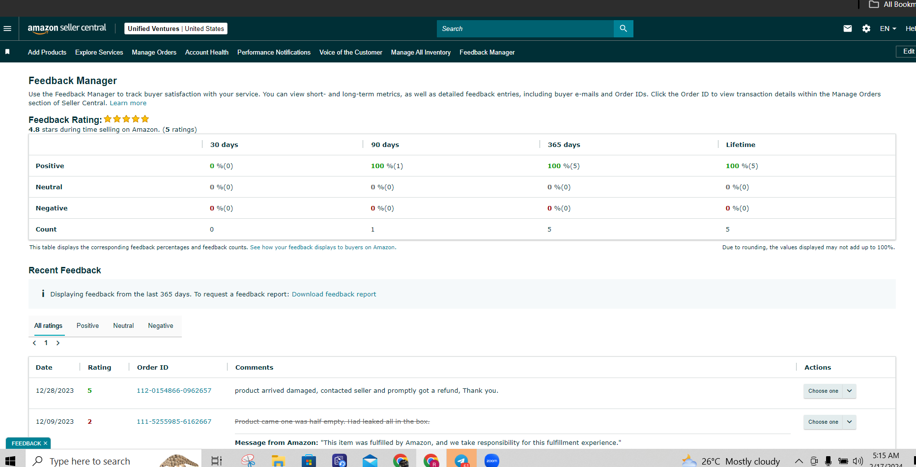
Task: Click the Edit button in nav bar
Action: (907, 52)
